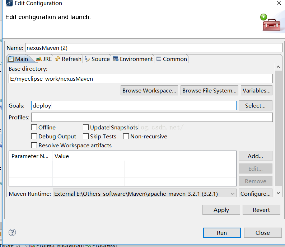Click into the Profiles input field

coord(152,117)
